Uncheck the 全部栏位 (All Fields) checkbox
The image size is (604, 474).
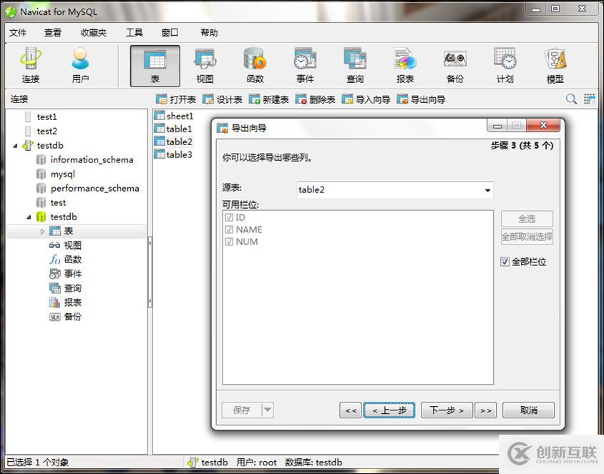[505, 262]
